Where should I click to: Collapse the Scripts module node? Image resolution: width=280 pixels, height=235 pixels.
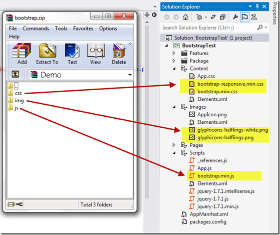pos(174,153)
